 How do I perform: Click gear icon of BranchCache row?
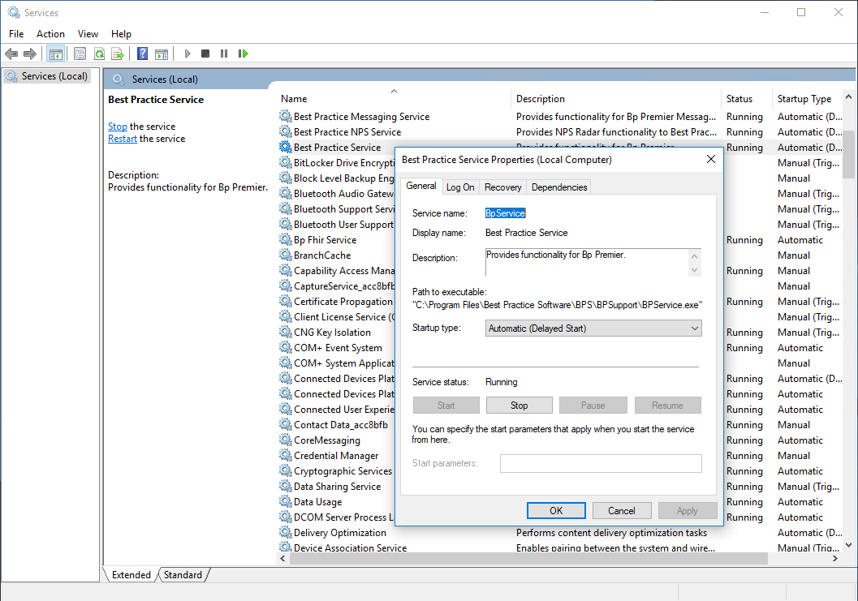coord(285,255)
